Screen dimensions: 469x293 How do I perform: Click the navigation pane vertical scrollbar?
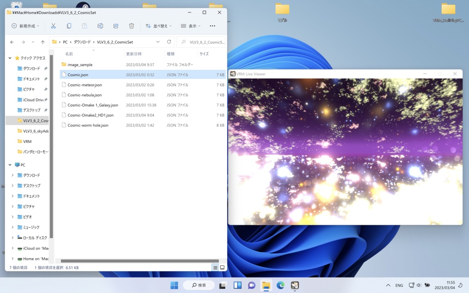pyautogui.click(x=51, y=146)
